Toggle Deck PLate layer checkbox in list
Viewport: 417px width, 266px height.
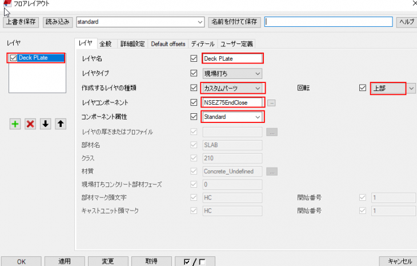(13, 58)
